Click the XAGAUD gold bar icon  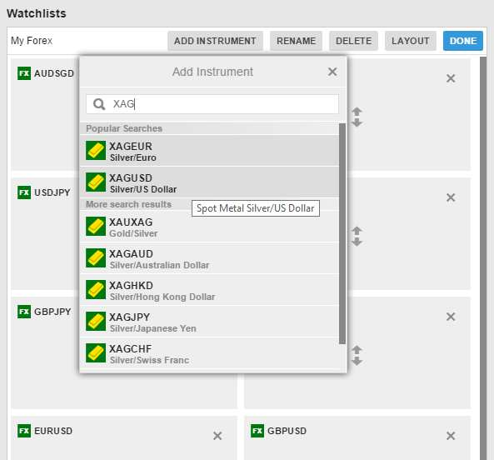pyautogui.click(x=96, y=258)
